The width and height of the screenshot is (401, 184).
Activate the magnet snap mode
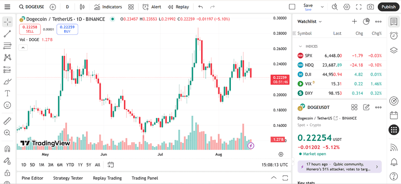(7, 149)
